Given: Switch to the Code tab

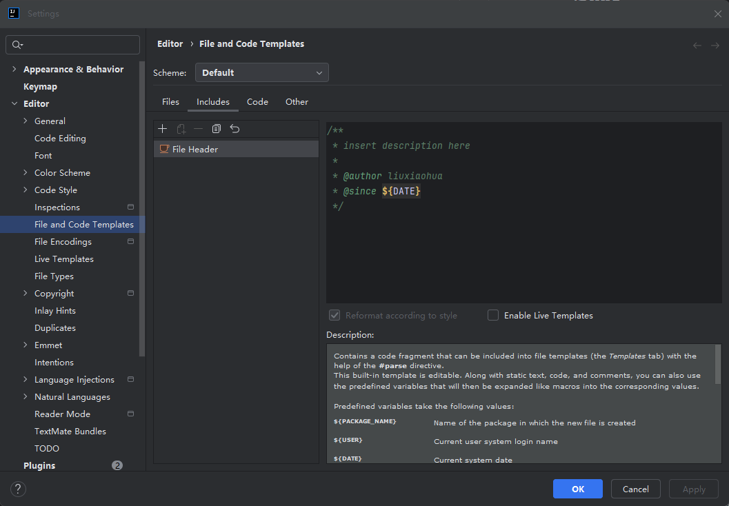Looking at the screenshot, I should pyautogui.click(x=257, y=102).
